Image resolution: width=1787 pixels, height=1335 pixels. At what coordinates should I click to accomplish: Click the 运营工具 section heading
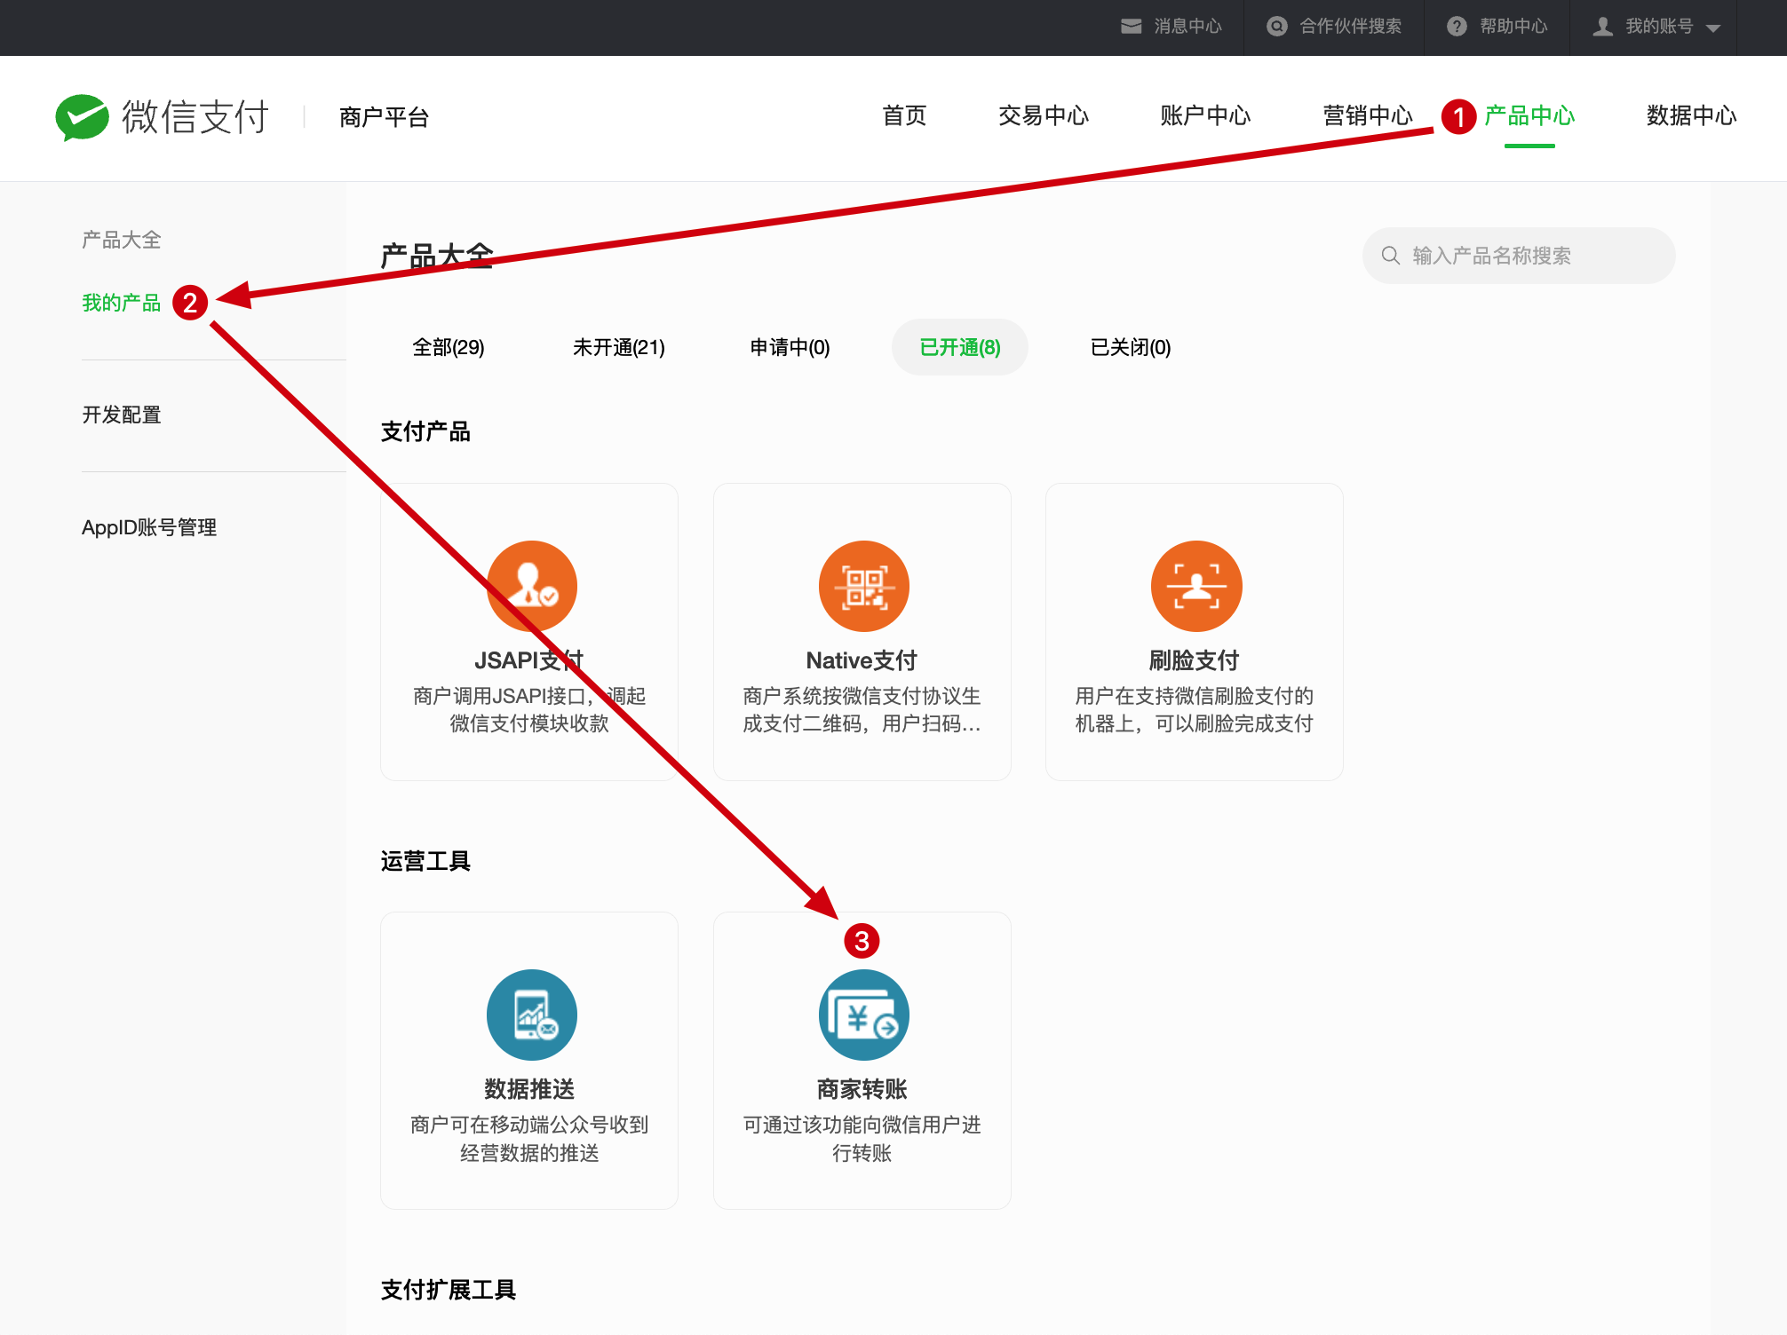pos(425,861)
